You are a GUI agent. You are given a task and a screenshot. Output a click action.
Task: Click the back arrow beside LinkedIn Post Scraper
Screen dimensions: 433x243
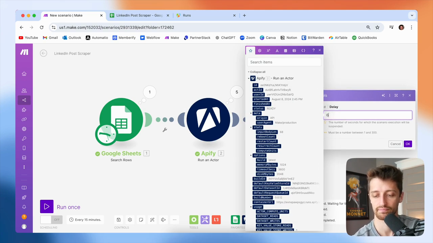tap(43, 53)
